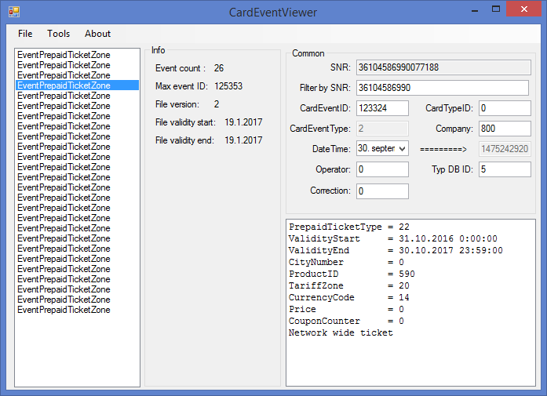Click the CardTypeID input field
This screenshot has height=396, width=547.
pos(505,108)
